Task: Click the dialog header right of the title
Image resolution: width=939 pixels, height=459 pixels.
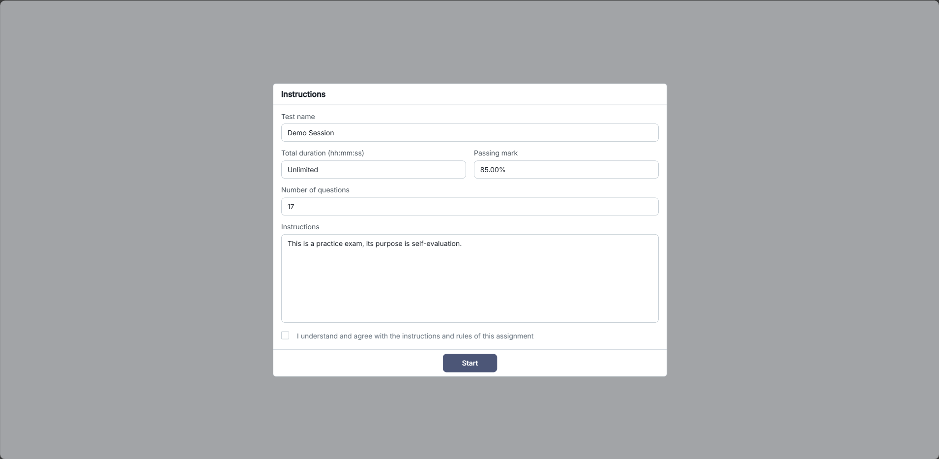Action: tap(492, 94)
